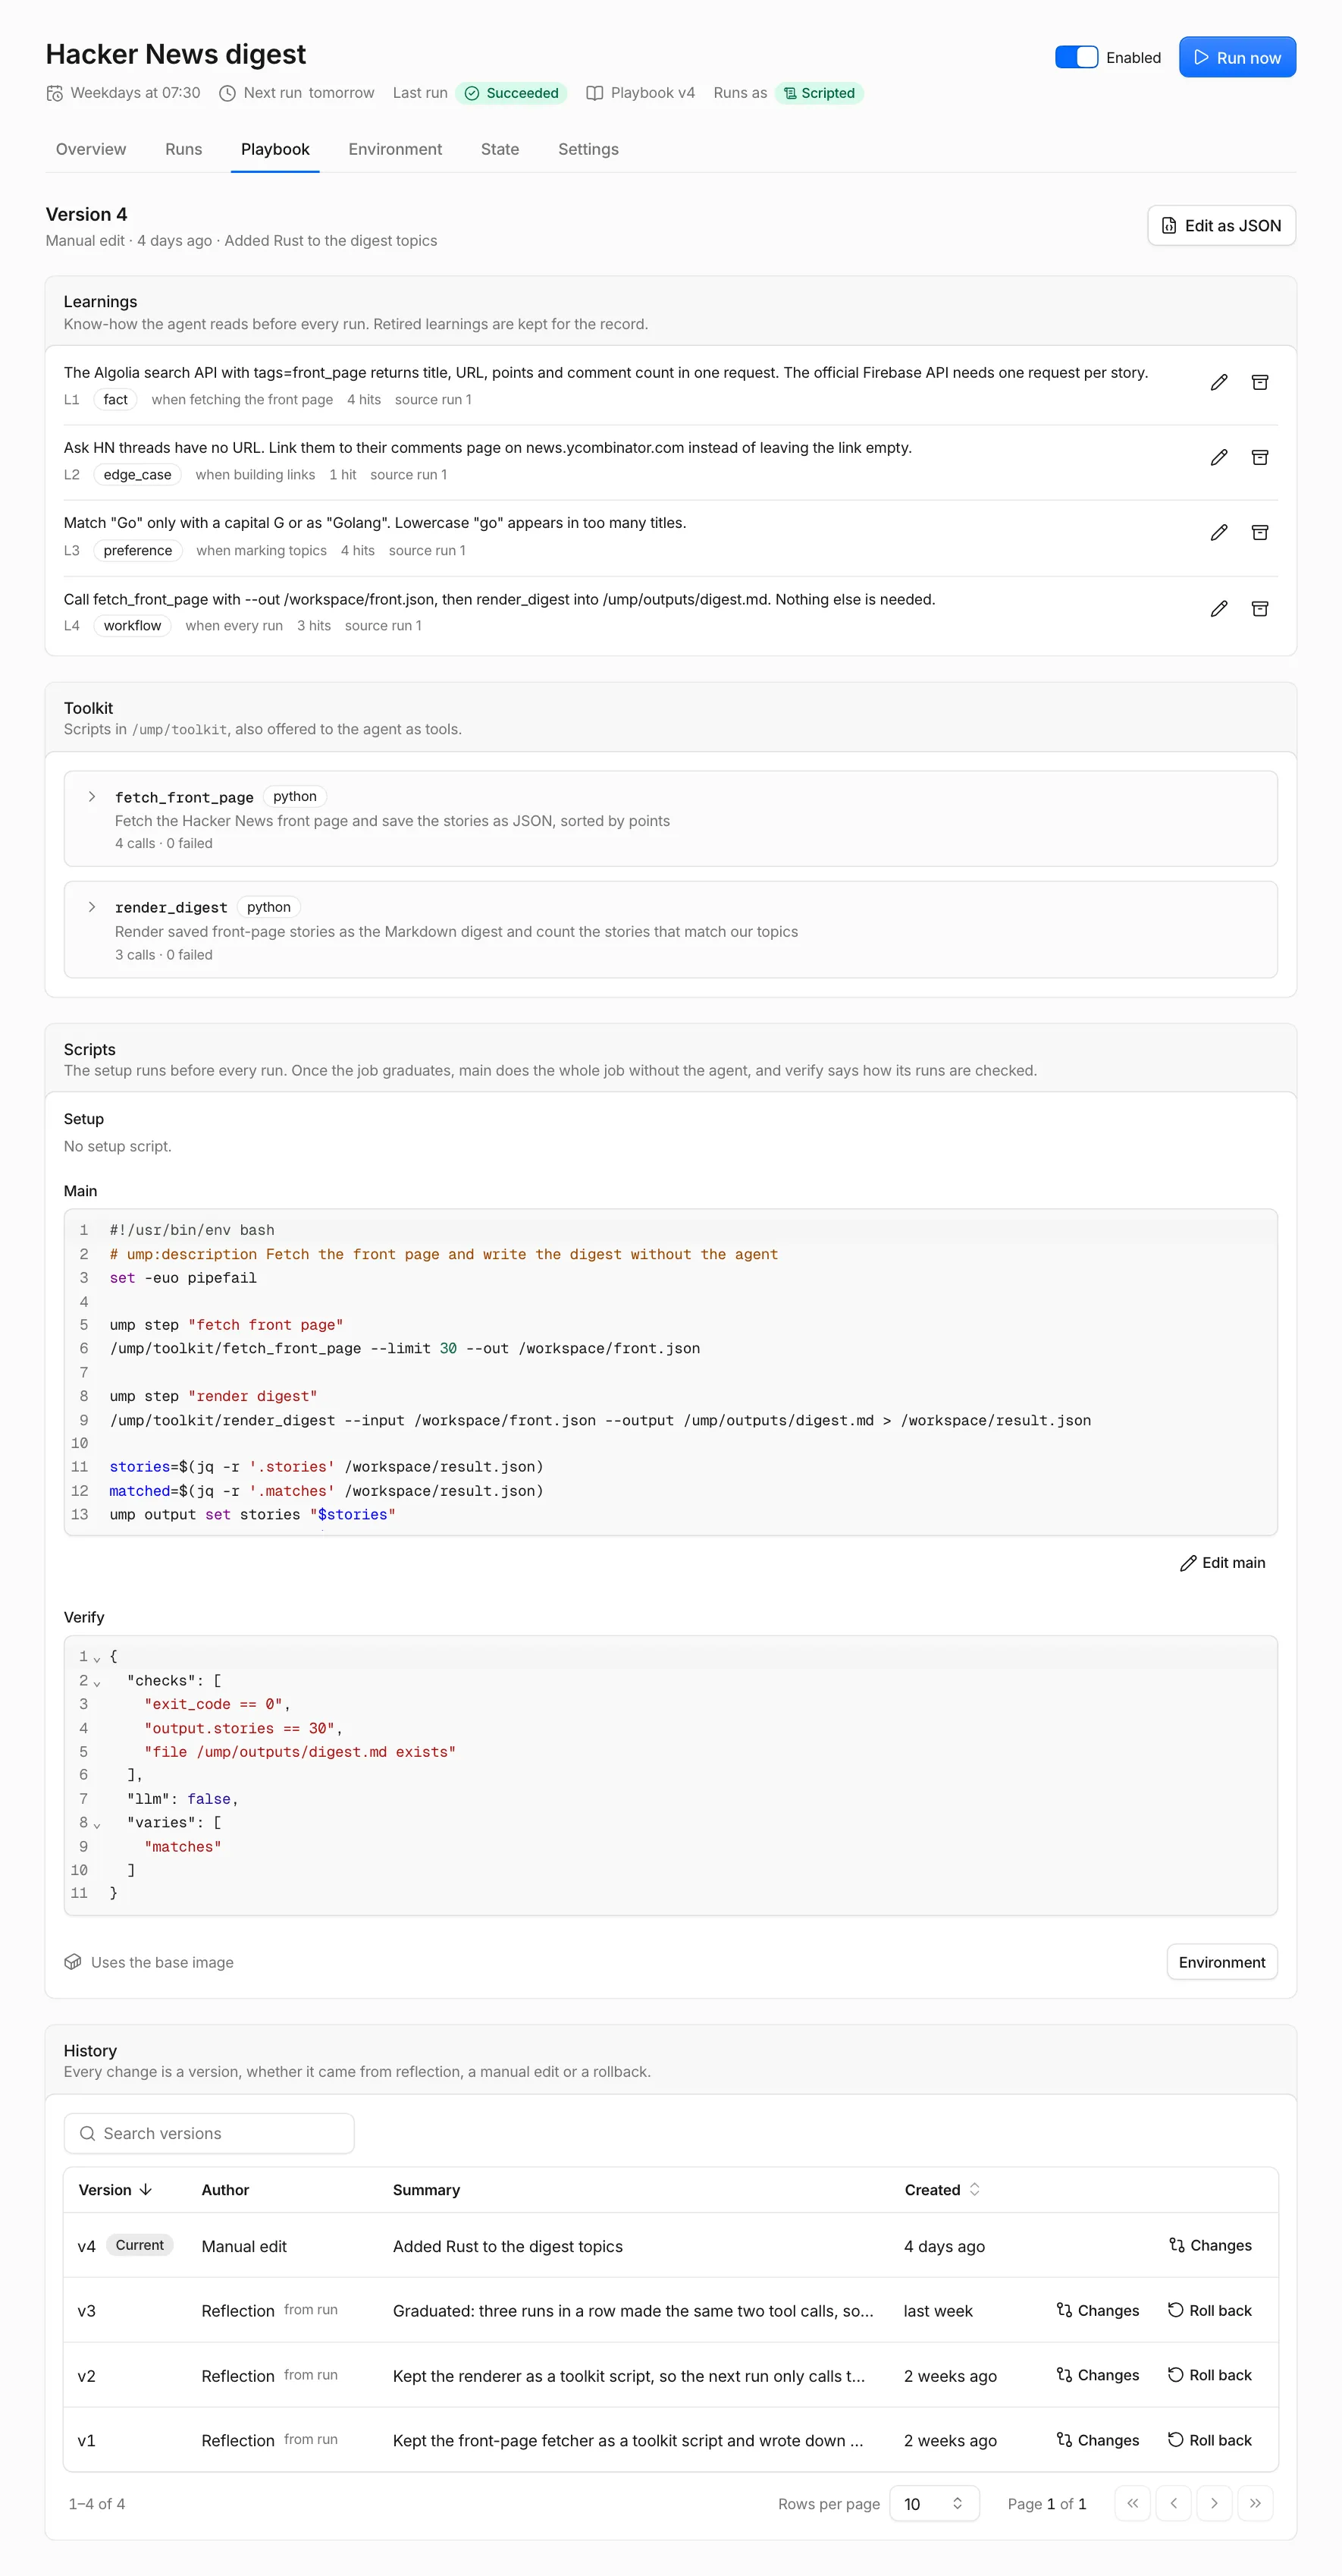
Task: Select the Playbook tab
Action: coord(274,149)
